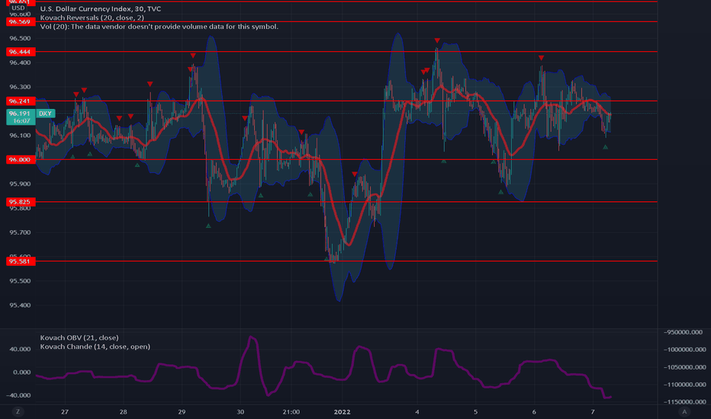Click the DXY symbol price tag

45,114
